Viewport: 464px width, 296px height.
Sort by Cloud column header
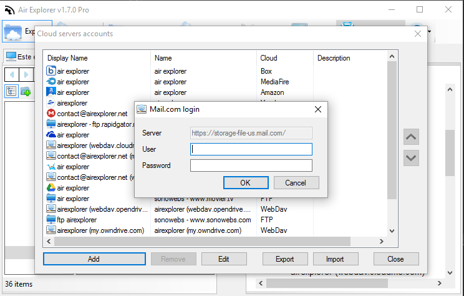285,58
